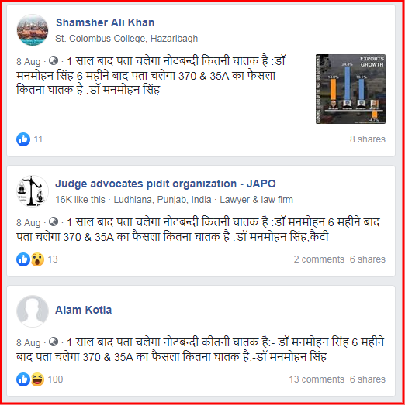The width and height of the screenshot is (405, 405).
Task: Open Shamsher Ali Khan's profile picture
Action: 33,30
